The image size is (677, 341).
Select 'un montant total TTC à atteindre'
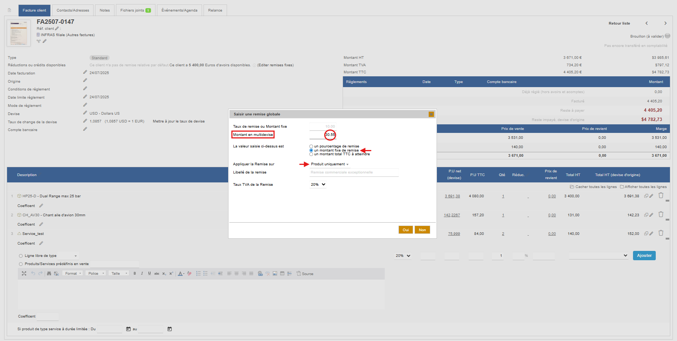311,154
